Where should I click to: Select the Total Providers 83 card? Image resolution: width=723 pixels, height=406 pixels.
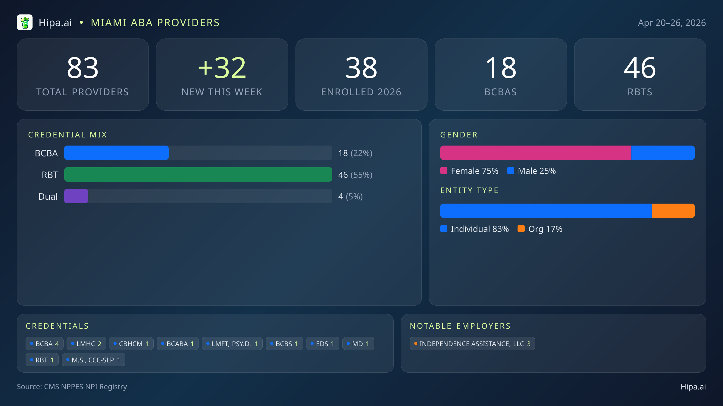[x=83, y=75]
